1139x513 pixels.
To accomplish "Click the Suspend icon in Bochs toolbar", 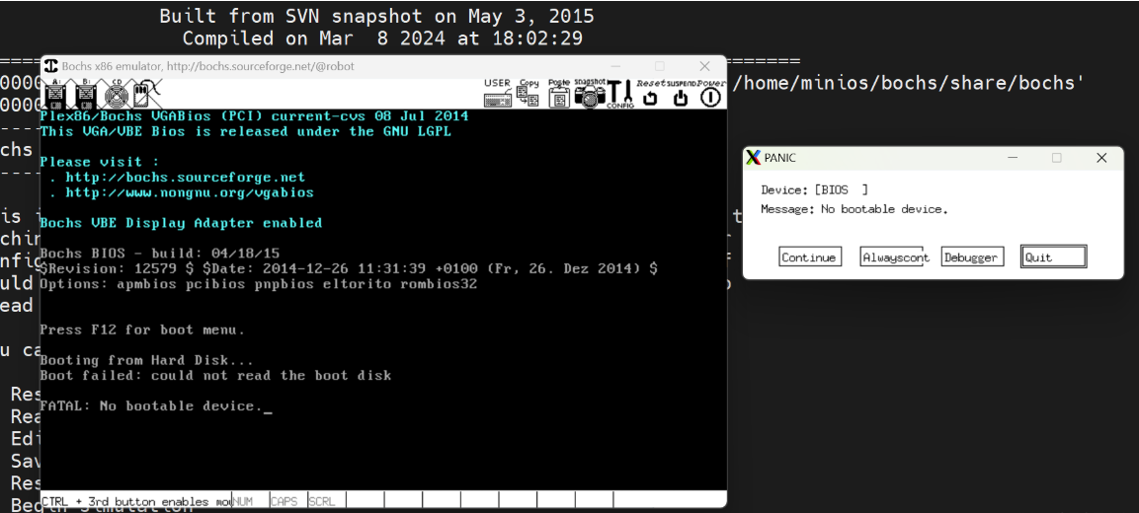I will (x=682, y=94).
